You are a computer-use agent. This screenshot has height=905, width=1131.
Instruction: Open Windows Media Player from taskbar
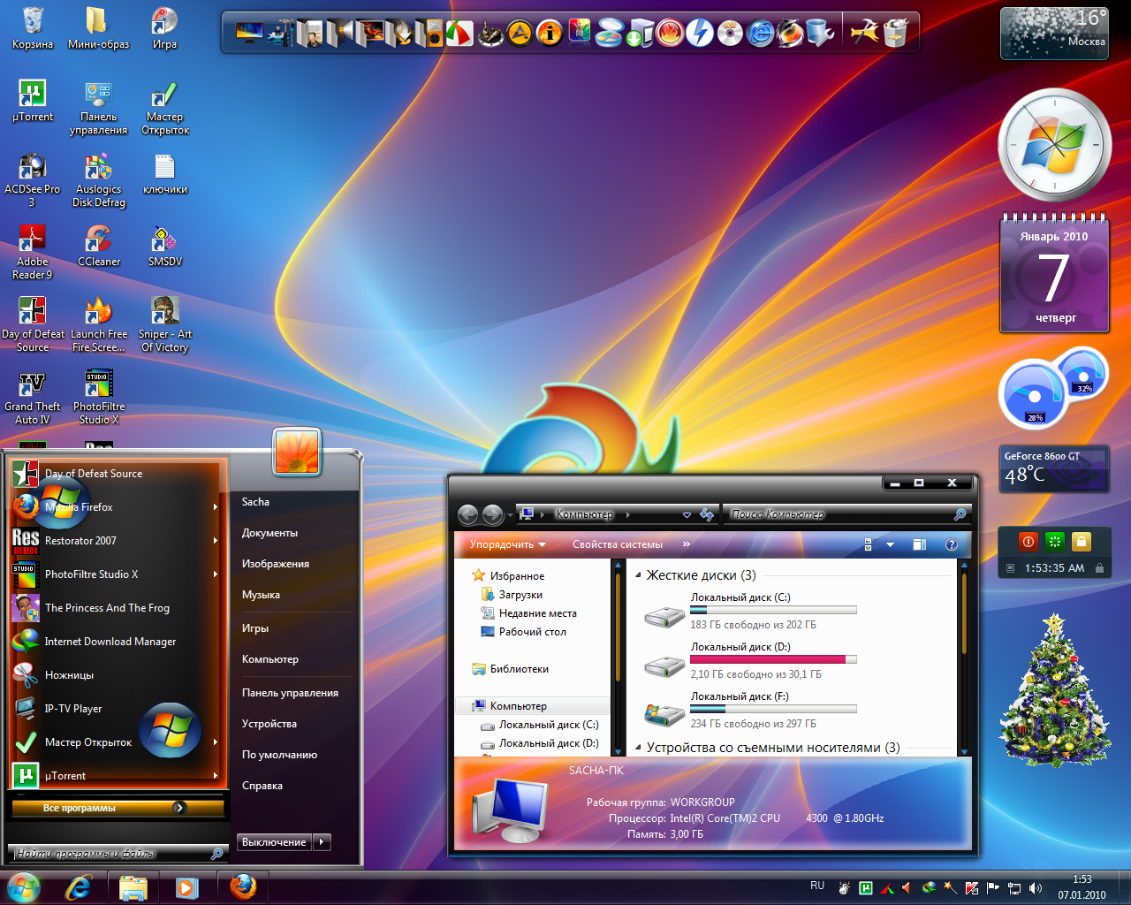(x=186, y=887)
